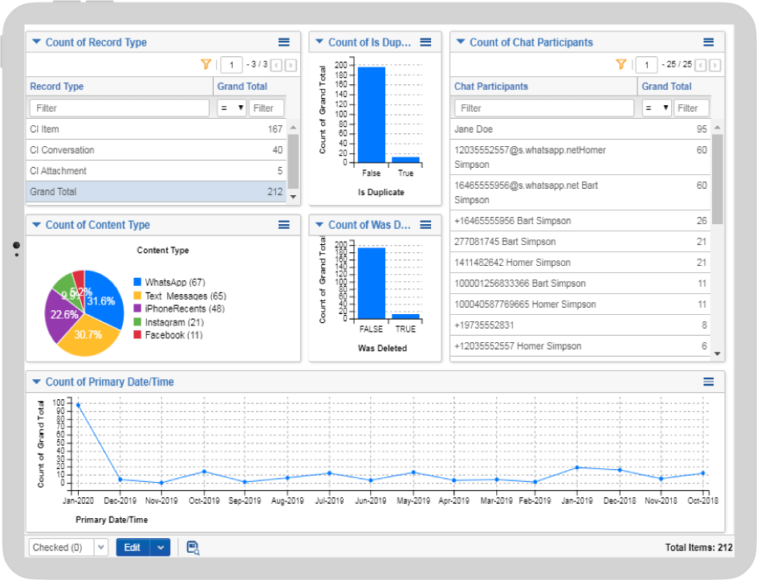Viewport: 757px width, 580px height.
Task: Click the Edit button
Action: [132, 548]
